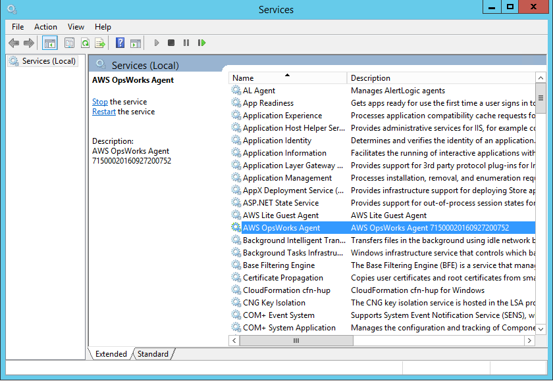
Task: Click the Restart the service link
Action: pyautogui.click(x=104, y=112)
